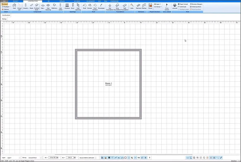This screenshot has width=241, height=162.
Task: Click Reset position in Print group
Action: point(195,9)
